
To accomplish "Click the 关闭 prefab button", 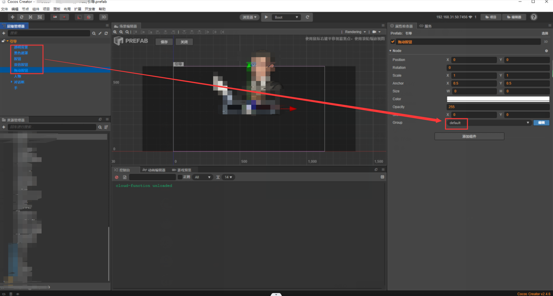I will point(184,42).
